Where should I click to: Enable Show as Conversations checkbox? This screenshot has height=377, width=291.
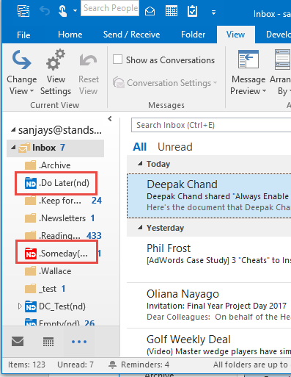click(x=117, y=60)
